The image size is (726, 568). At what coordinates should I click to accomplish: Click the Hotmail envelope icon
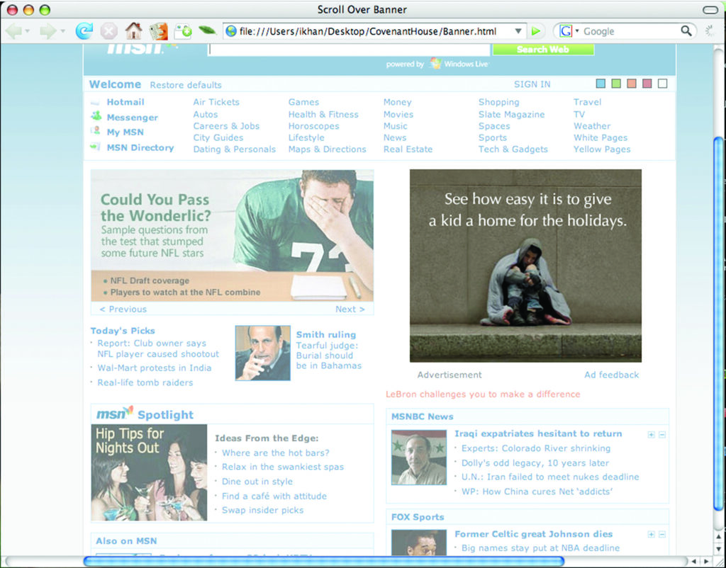(95, 102)
